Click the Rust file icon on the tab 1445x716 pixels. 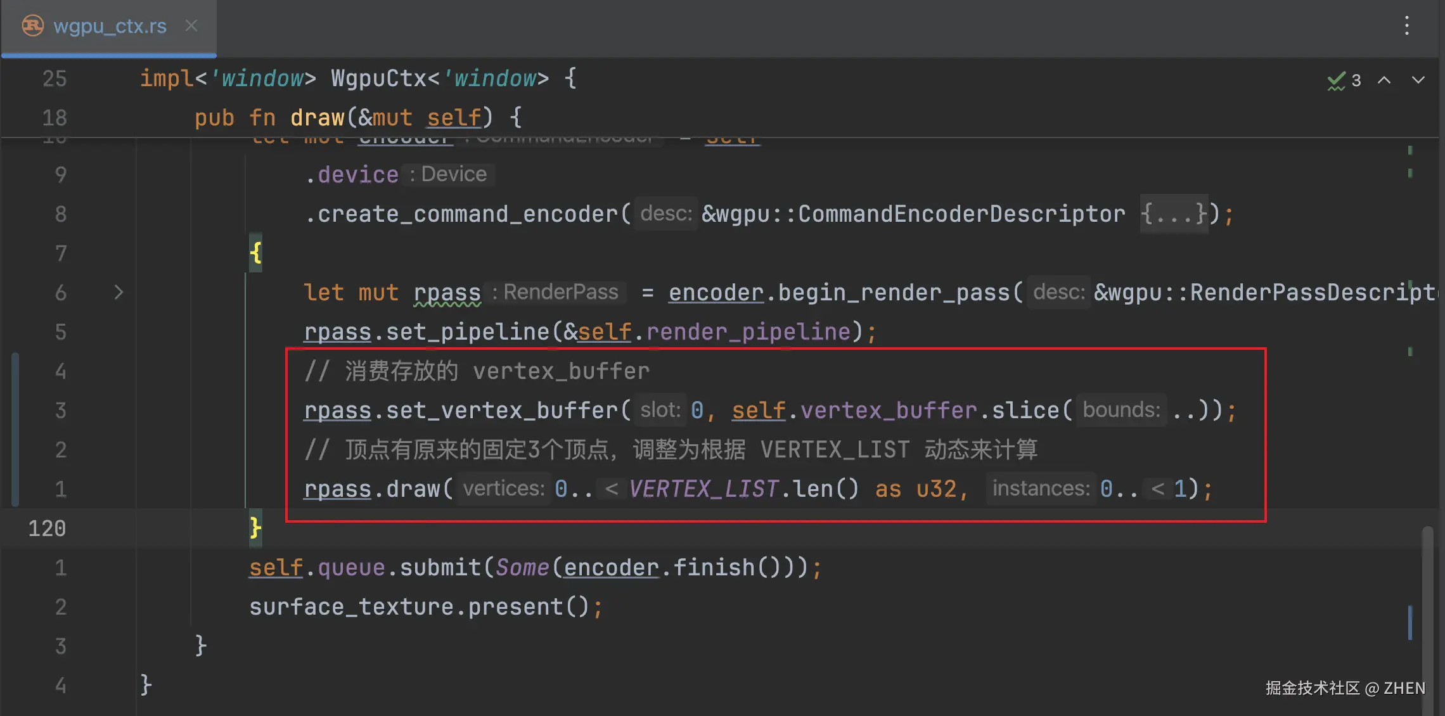(32, 26)
